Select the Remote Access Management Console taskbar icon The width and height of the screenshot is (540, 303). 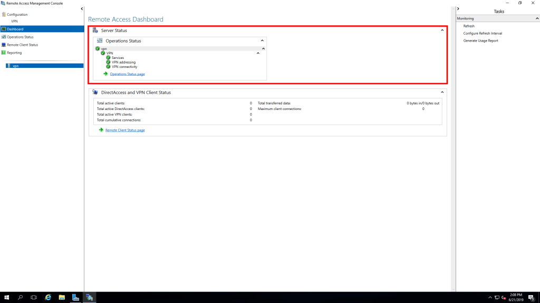pos(90,297)
